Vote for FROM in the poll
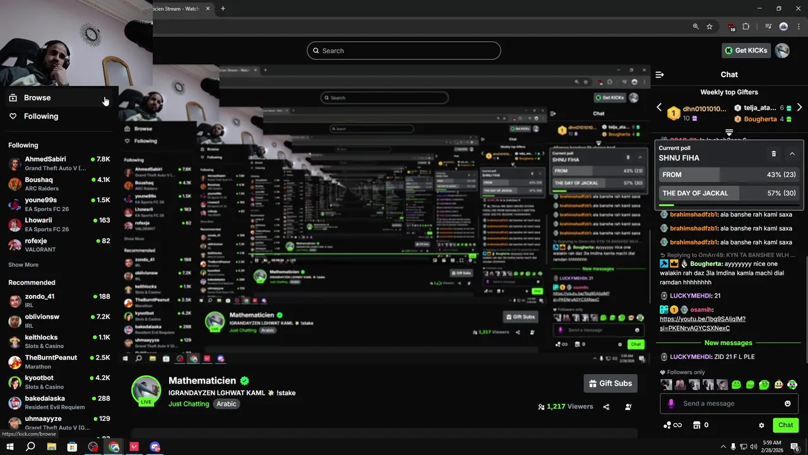Image resolution: width=808 pixels, height=455 pixels. 729,174
